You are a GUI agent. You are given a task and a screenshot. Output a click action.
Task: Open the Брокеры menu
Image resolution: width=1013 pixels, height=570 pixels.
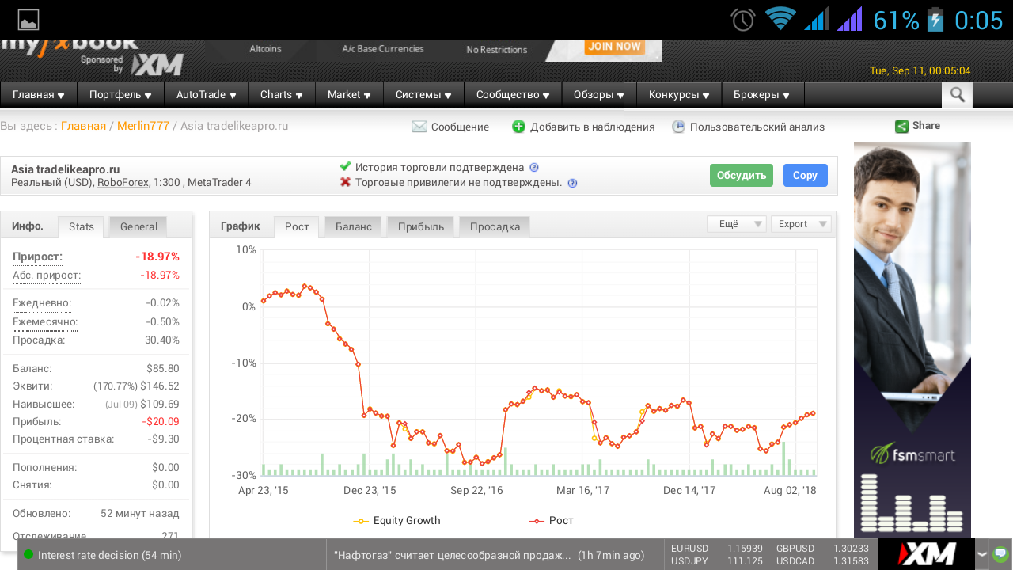(x=762, y=95)
